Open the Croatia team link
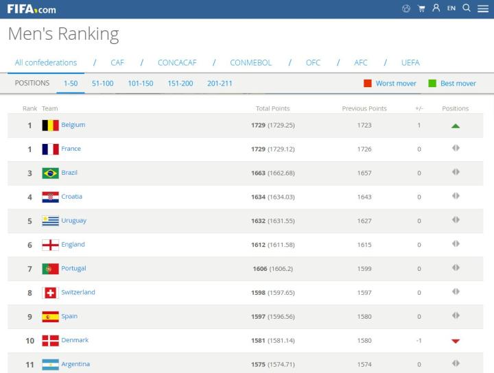The height and width of the screenshot is (373, 494). [x=71, y=197]
